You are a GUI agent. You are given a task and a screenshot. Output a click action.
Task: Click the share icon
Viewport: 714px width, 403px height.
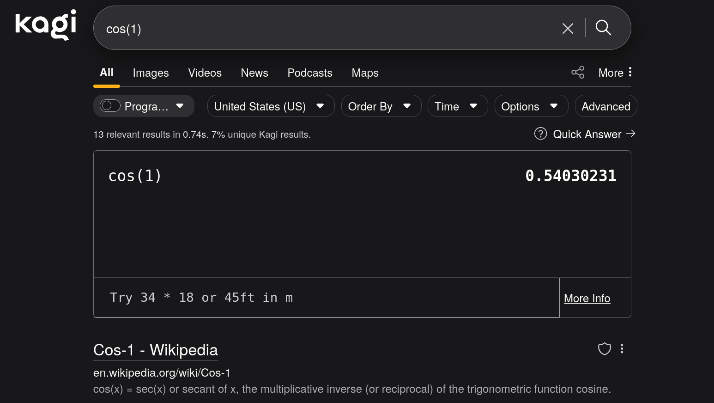pos(578,72)
